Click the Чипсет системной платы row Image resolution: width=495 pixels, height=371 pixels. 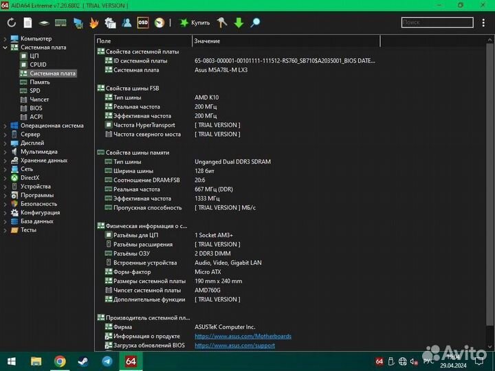coord(162,290)
